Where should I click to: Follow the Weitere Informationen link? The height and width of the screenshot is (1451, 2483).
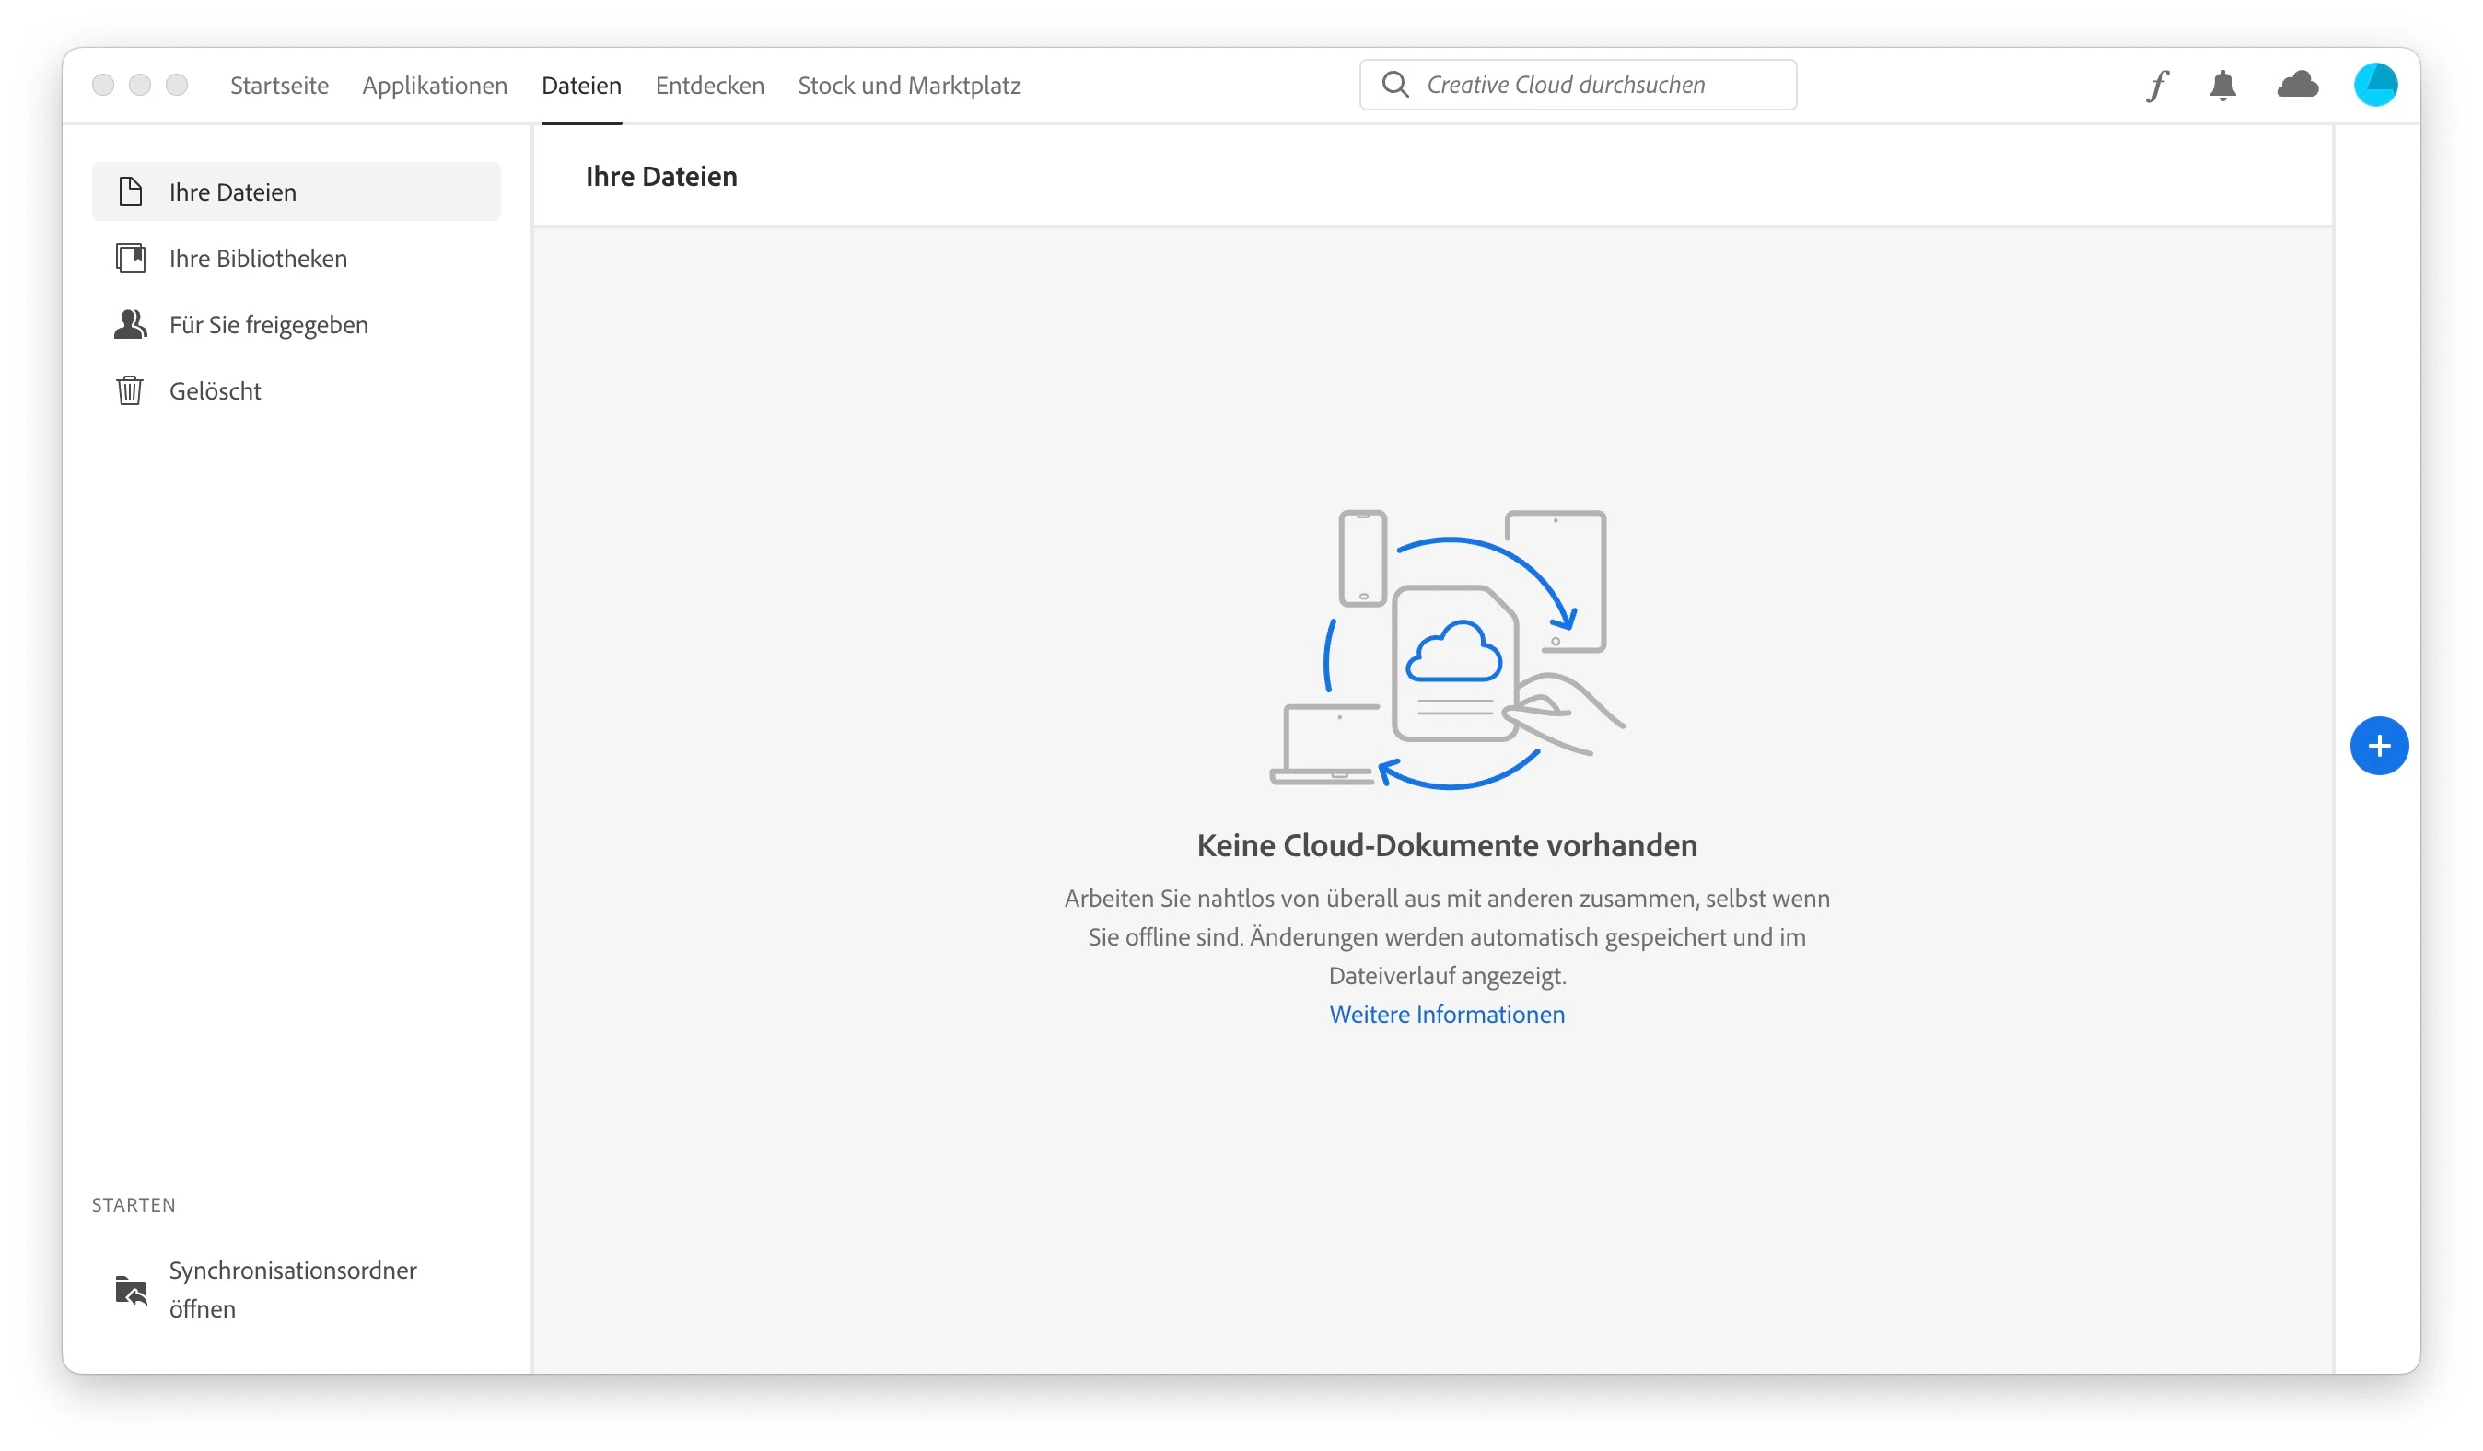tap(1447, 1015)
